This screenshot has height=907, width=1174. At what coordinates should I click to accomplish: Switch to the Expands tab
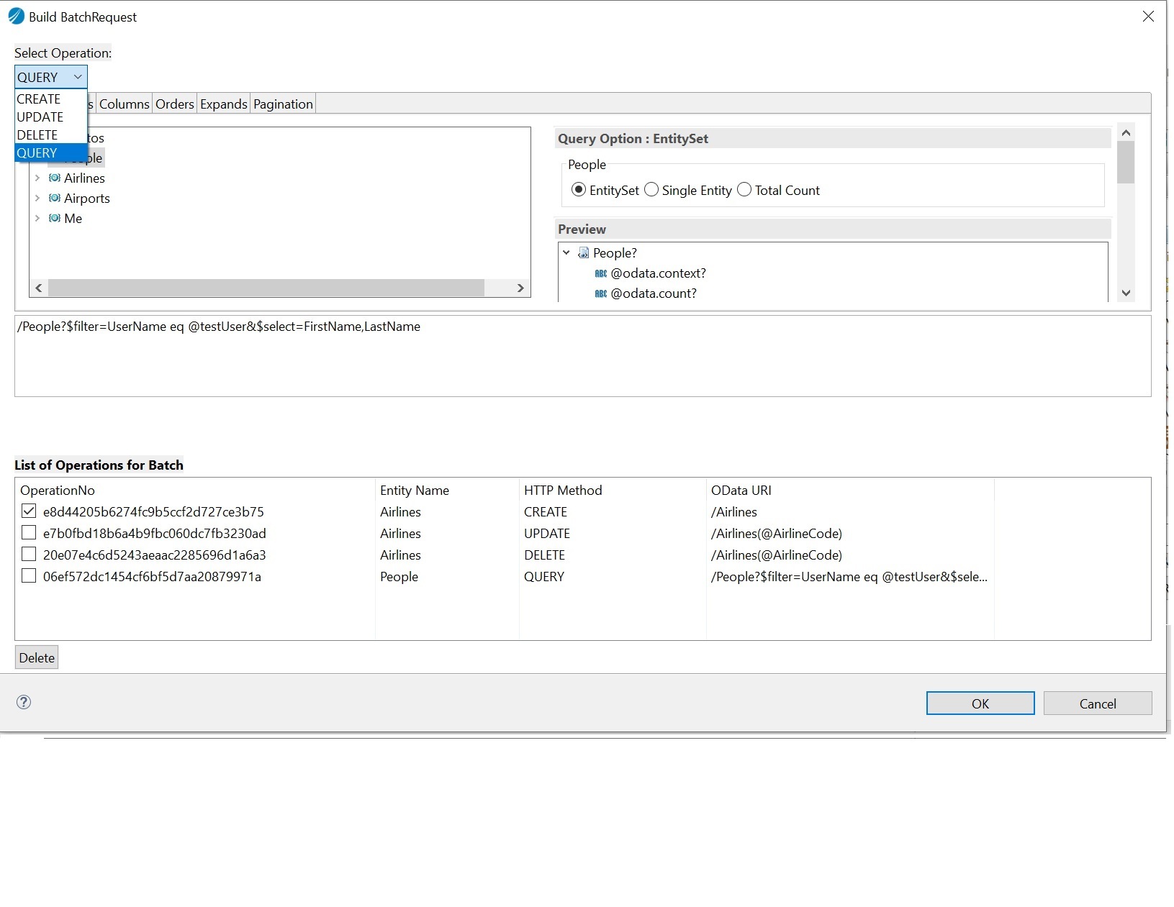pos(224,104)
